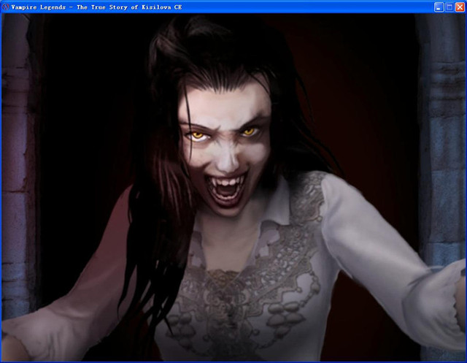The image size is (467, 363).
Task: Click the title text 'Vampire Legends - The True Story of Kisilova CE'
Action: (x=96, y=7)
